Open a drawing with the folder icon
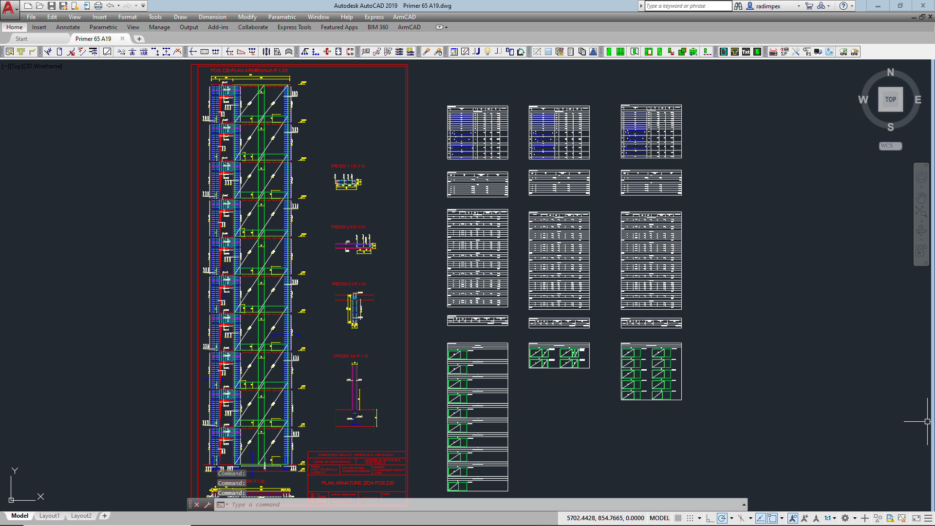This screenshot has height=526, width=935. click(39, 6)
